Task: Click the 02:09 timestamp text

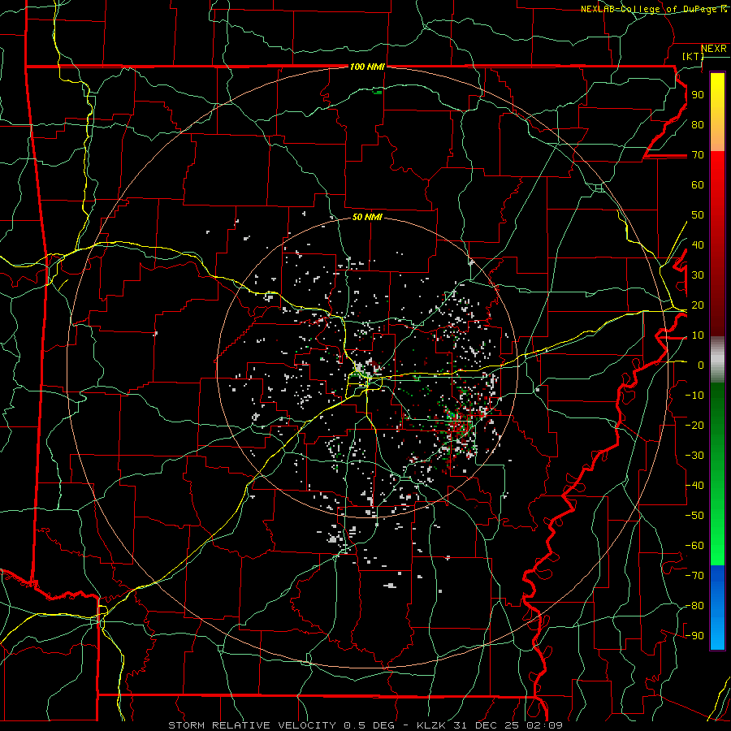Action: coord(544,725)
